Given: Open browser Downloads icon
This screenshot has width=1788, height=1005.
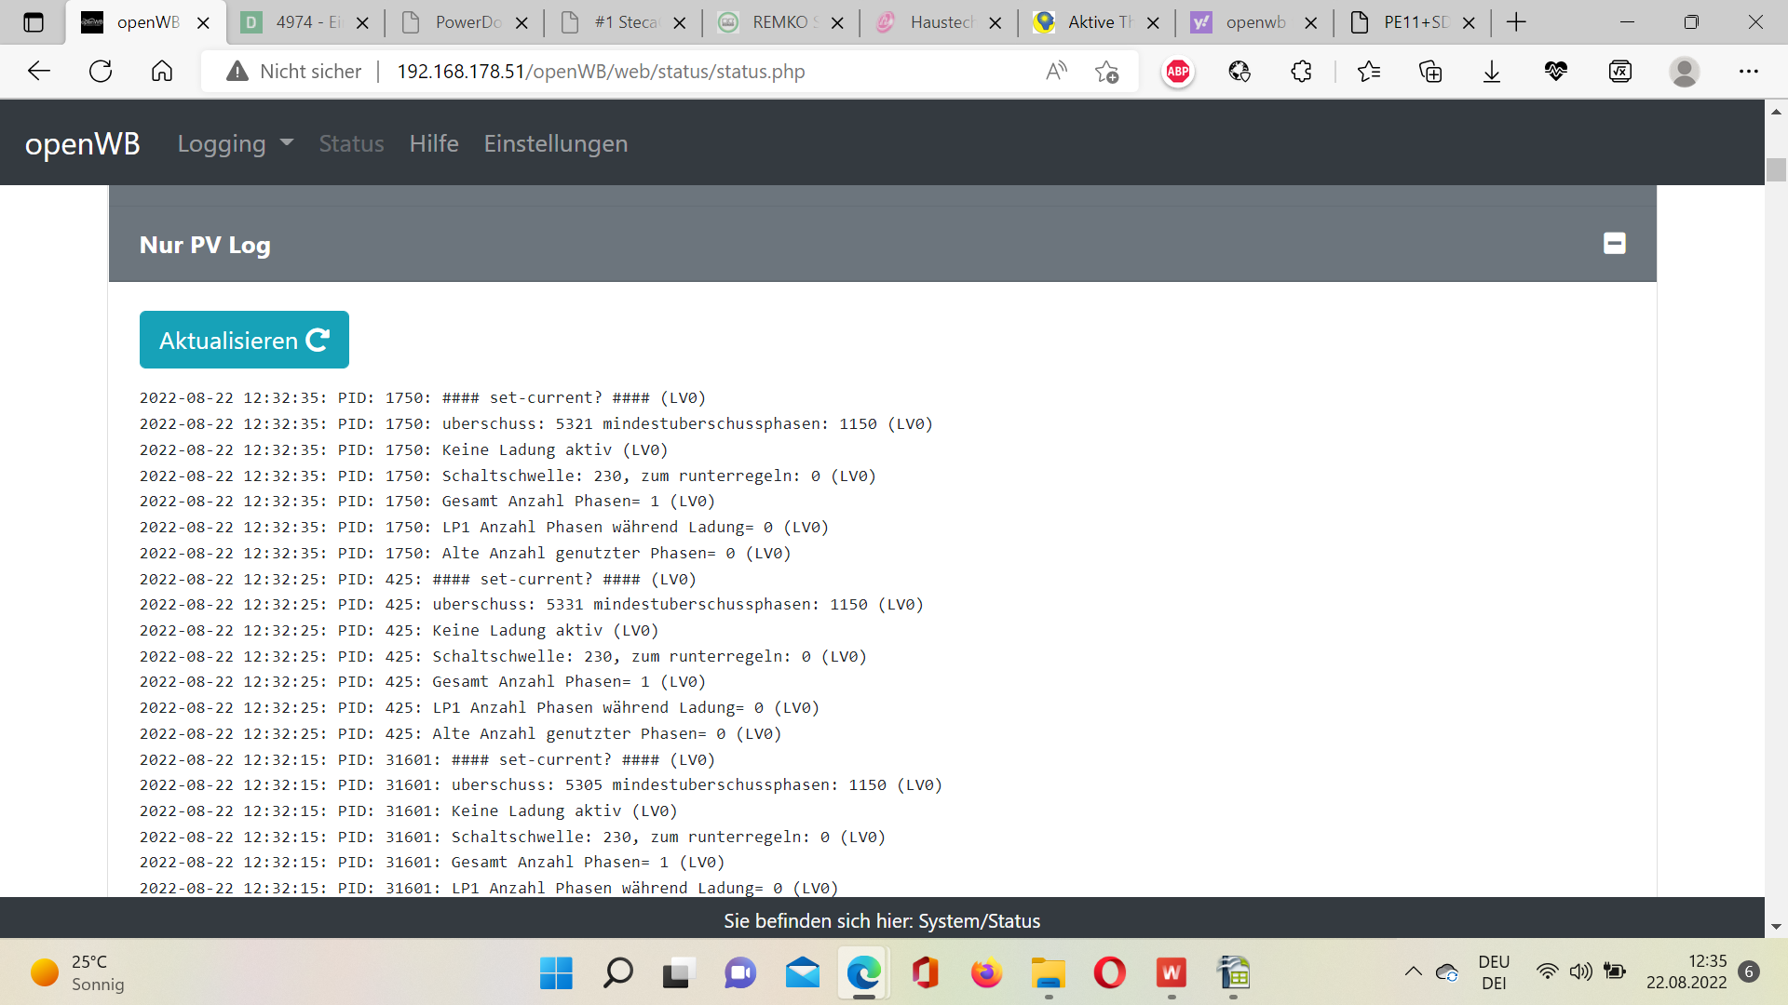Looking at the screenshot, I should click(x=1491, y=72).
